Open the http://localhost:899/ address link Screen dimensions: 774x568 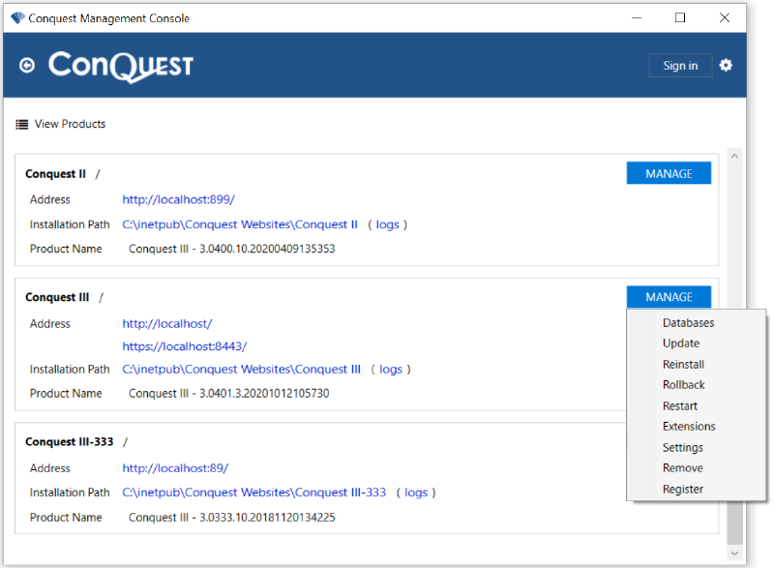pos(178,199)
